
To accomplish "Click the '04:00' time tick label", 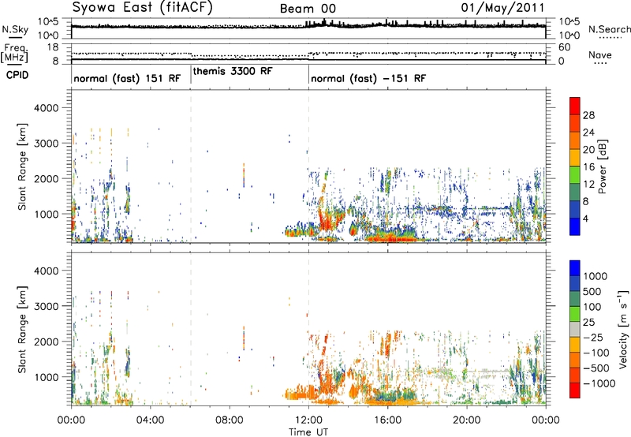I will pyautogui.click(x=150, y=420).
